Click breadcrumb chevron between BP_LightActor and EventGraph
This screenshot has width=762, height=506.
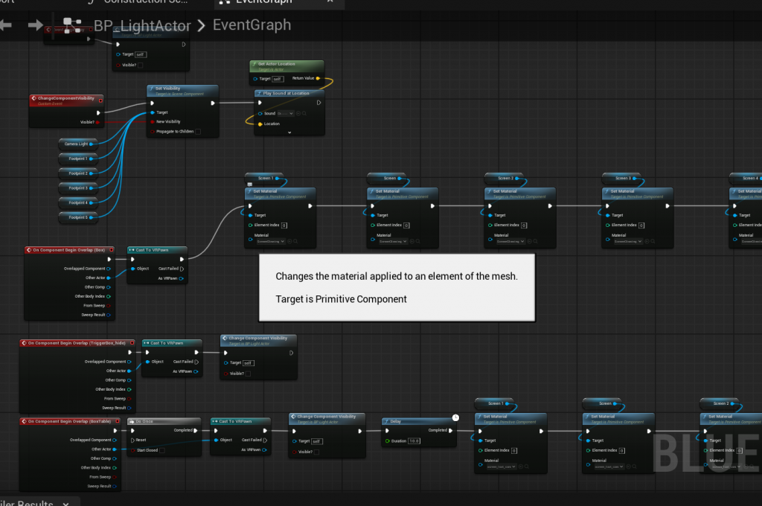(x=201, y=26)
